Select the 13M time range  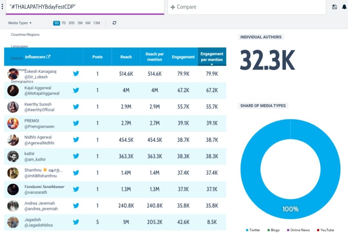pyautogui.click(x=96, y=23)
